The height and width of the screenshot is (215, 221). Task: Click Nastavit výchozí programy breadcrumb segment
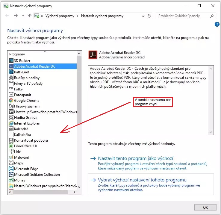point(102,16)
